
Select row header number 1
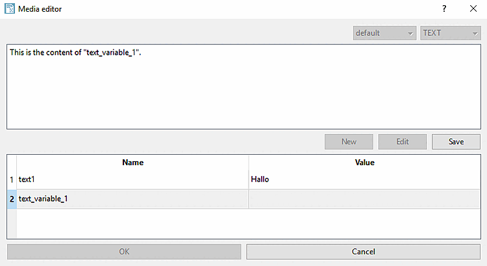[12, 179]
